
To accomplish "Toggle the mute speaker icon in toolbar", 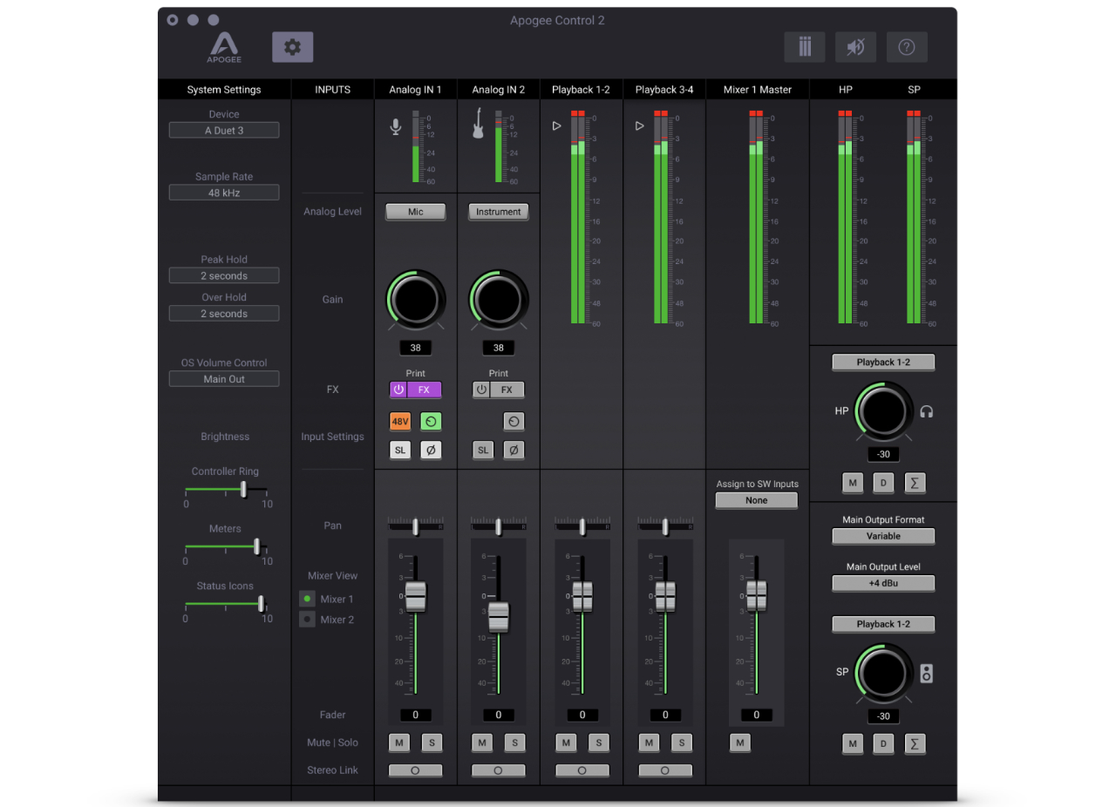I will 855,47.
